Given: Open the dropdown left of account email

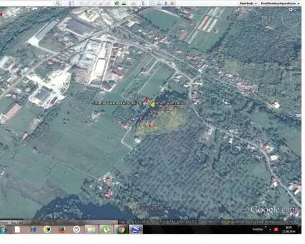Looking at the screenshot, I should [x=248, y=3].
